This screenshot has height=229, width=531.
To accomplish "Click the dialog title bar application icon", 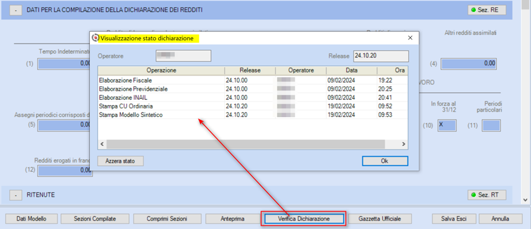I will 95,38.
